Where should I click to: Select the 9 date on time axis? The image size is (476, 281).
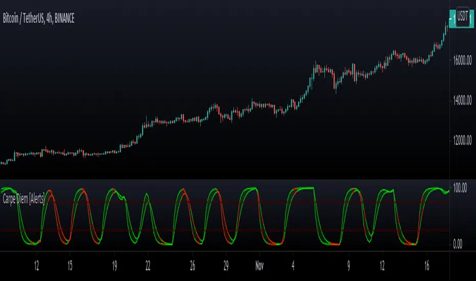click(349, 267)
